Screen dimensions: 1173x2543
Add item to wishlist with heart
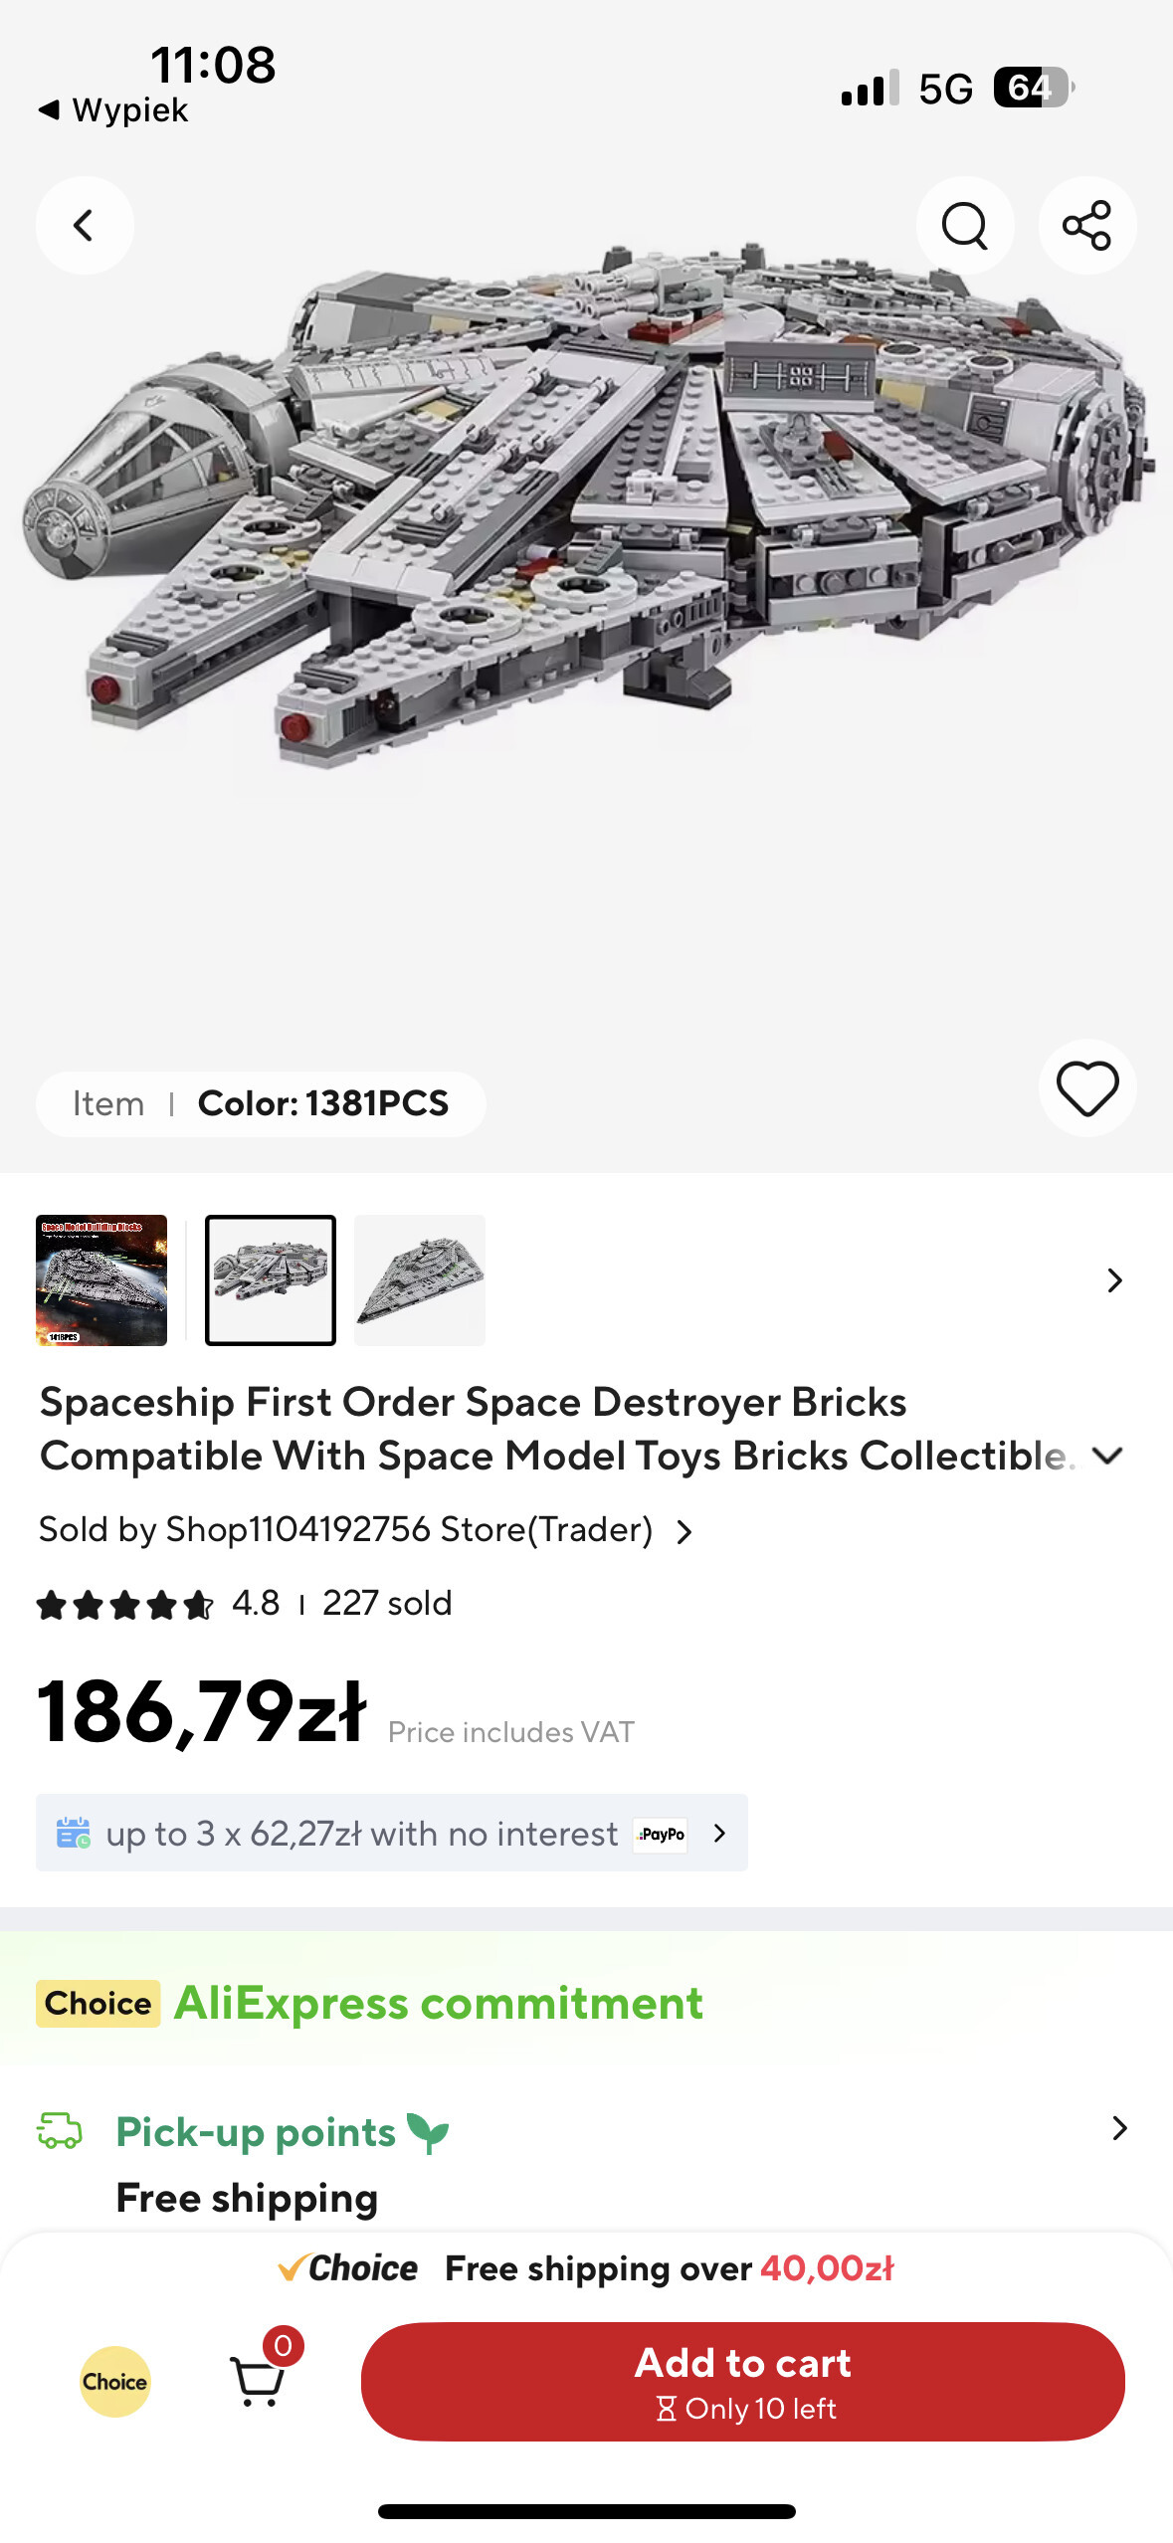point(1086,1087)
